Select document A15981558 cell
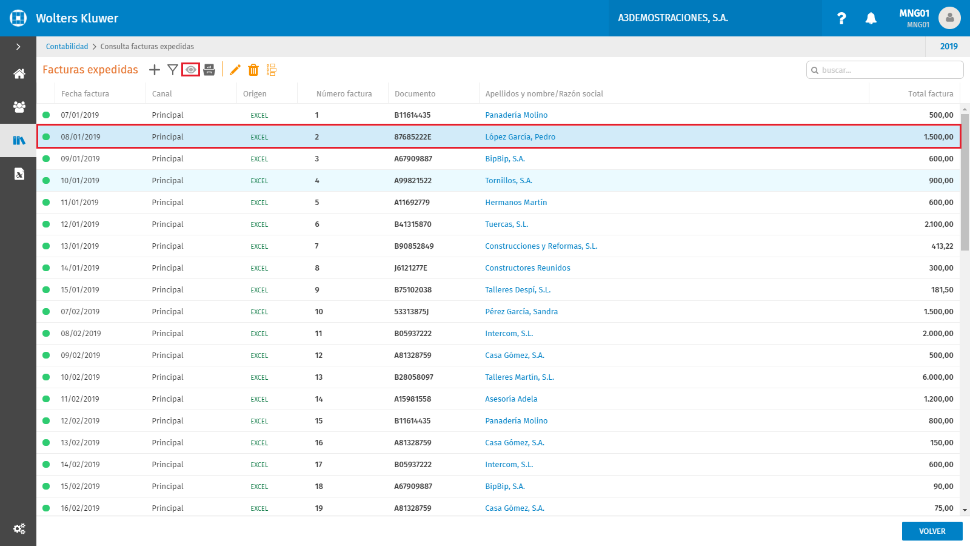The width and height of the screenshot is (970, 546). tap(413, 399)
